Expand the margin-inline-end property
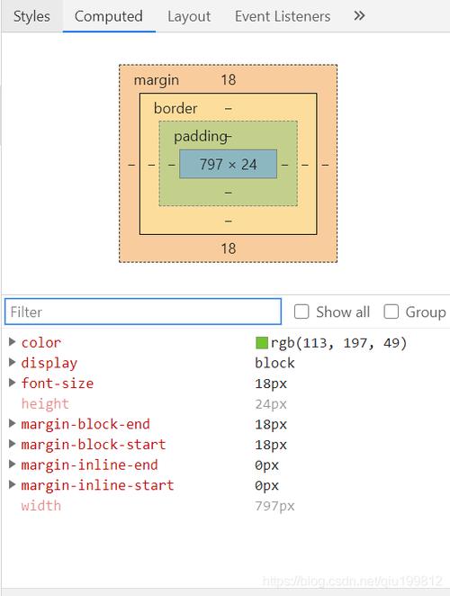Viewport: 450px width, 596px height. coord(13,464)
